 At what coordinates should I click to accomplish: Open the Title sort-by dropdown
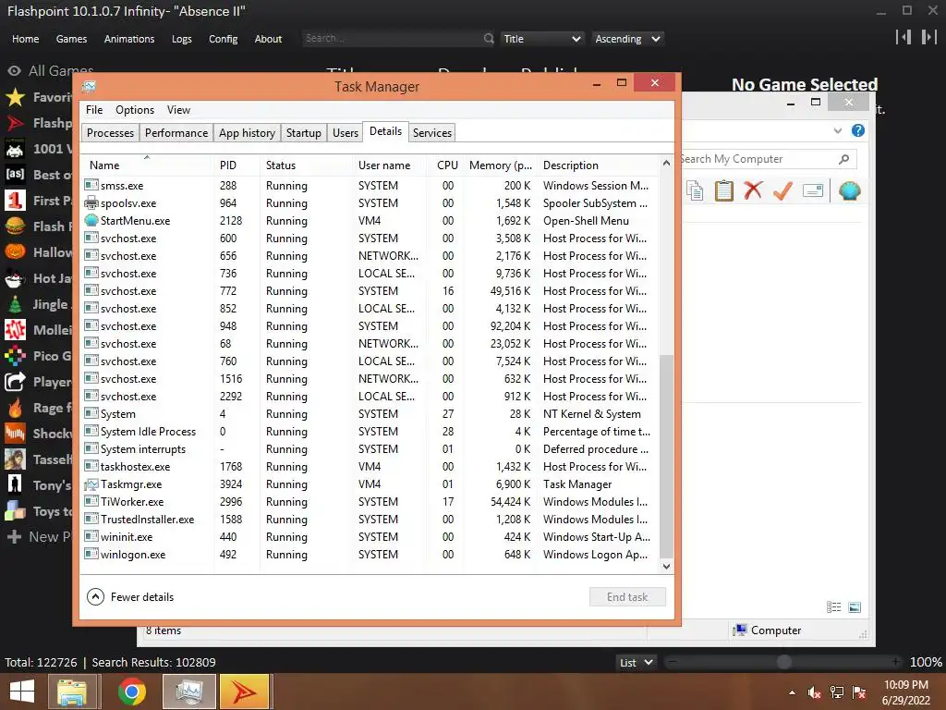[x=541, y=39]
